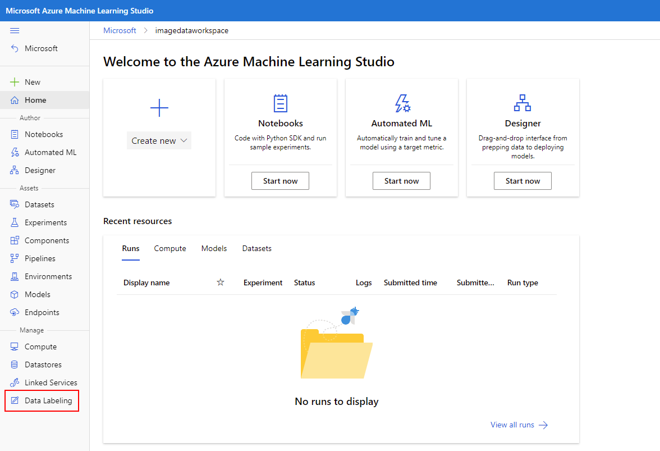Click the truncated Submitte... column header
The width and height of the screenshot is (660, 451).
(x=475, y=283)
